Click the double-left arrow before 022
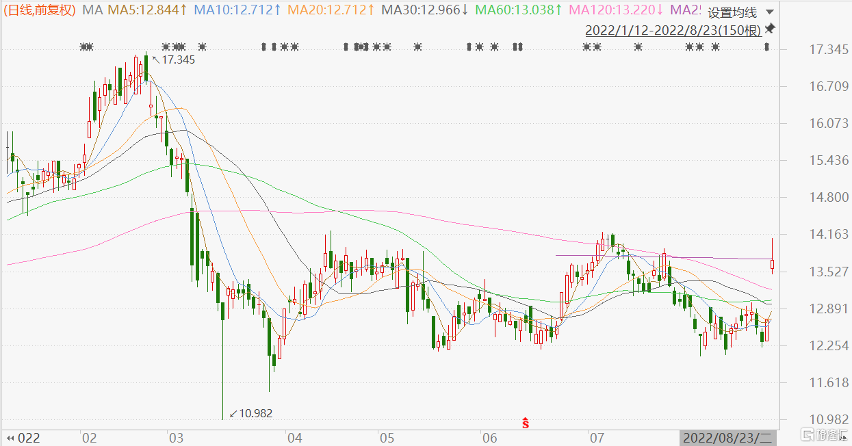Screen dimensions: 852x446 [10, 437]
